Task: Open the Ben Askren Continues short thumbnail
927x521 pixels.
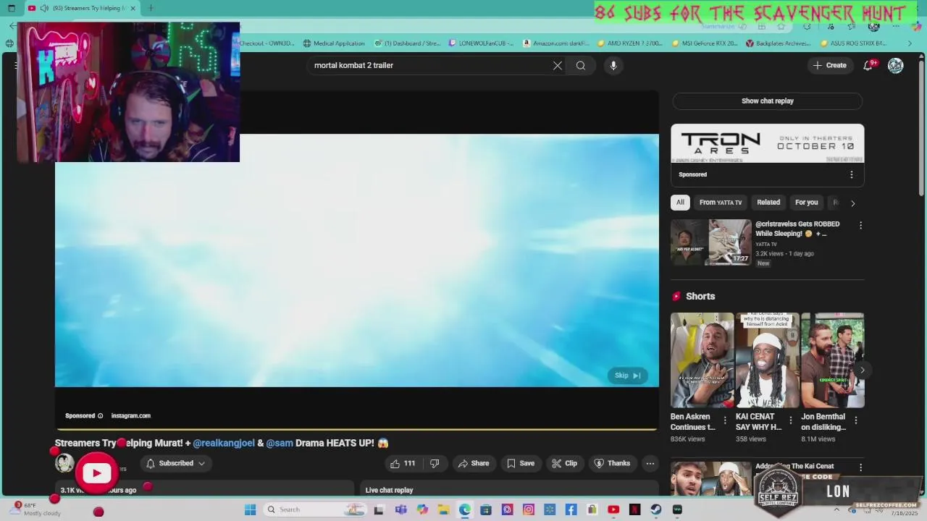Action: click(702, 360)
